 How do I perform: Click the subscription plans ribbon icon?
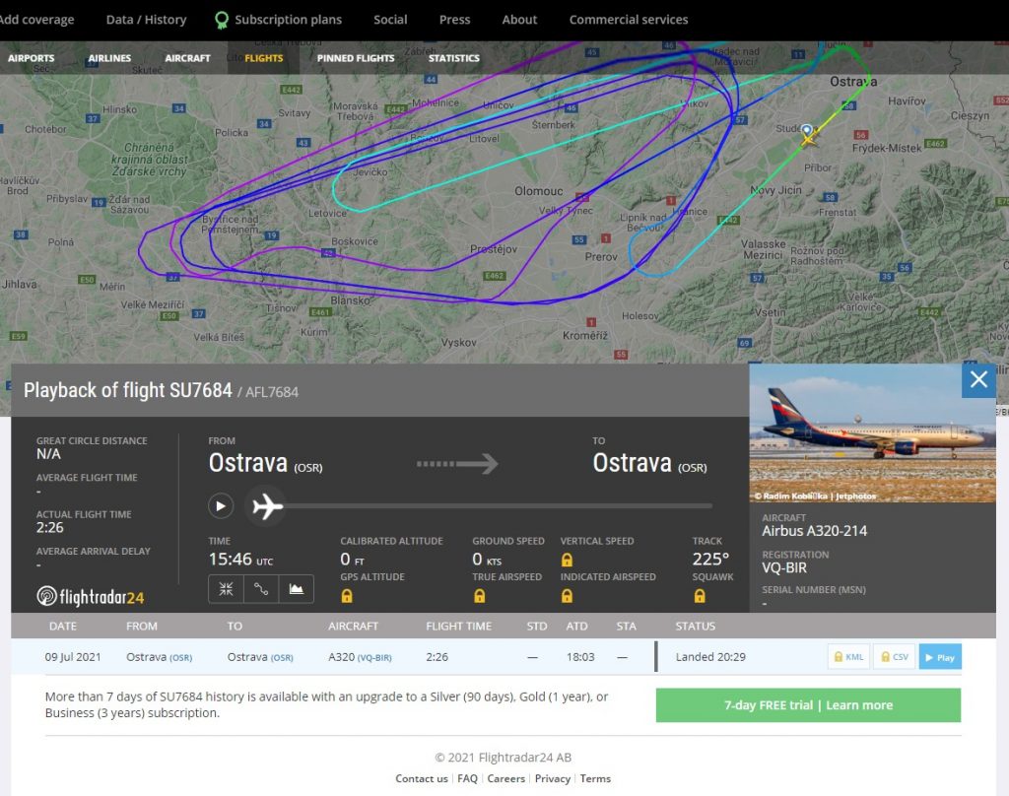pos(222,20)
